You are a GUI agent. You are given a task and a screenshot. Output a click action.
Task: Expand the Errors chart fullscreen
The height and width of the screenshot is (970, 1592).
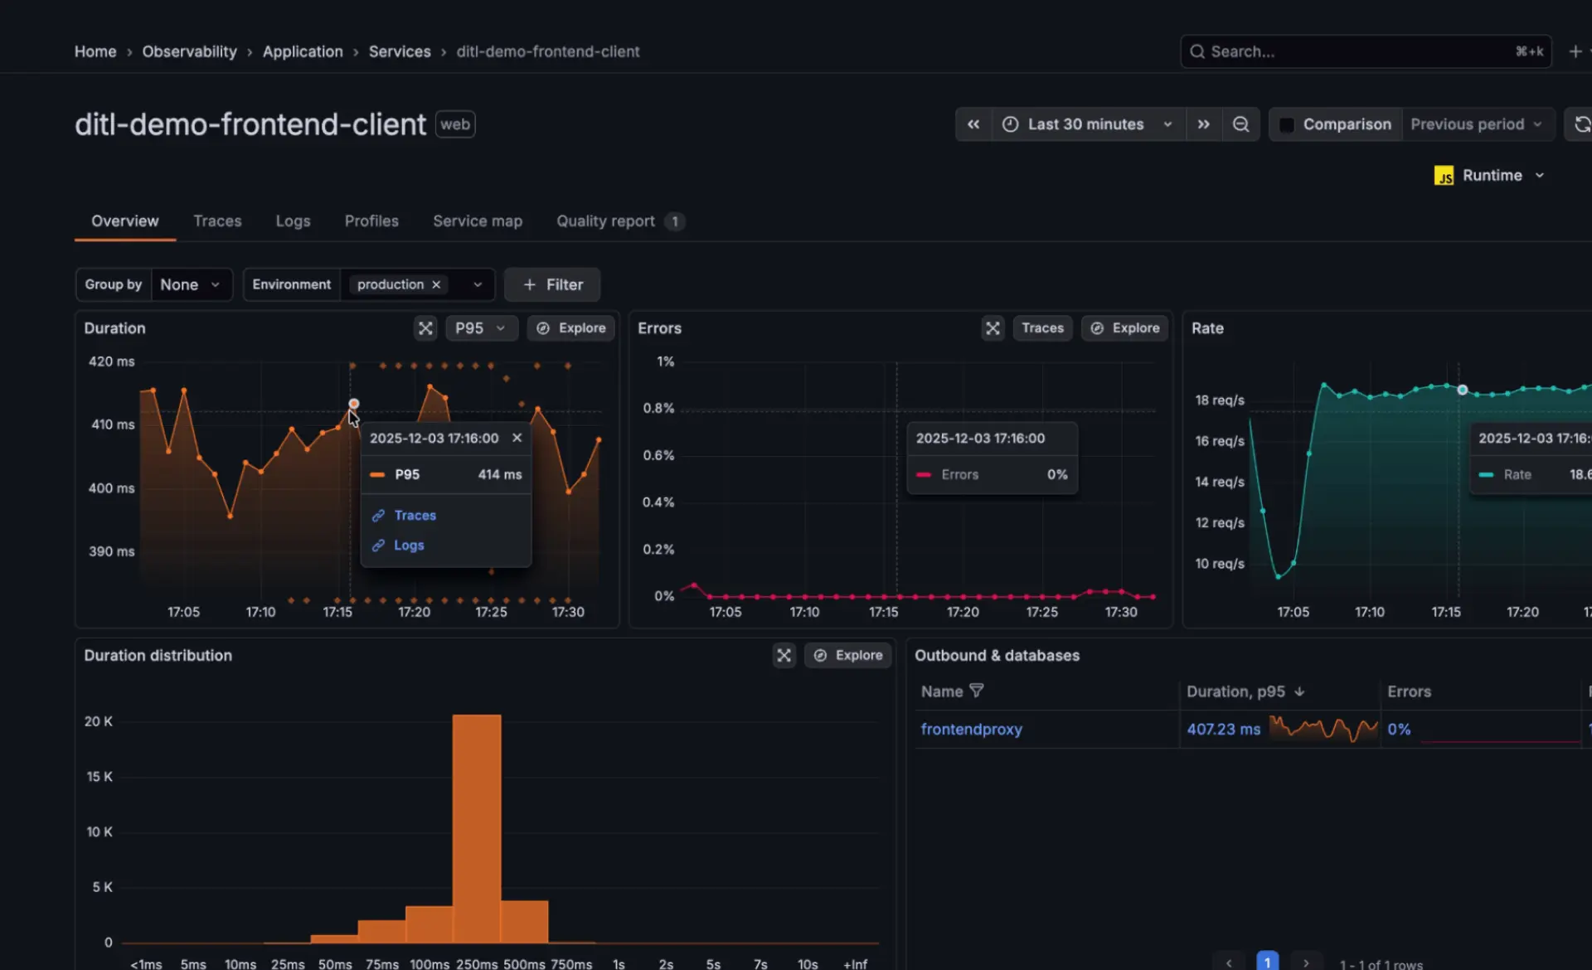coord(993,328)
